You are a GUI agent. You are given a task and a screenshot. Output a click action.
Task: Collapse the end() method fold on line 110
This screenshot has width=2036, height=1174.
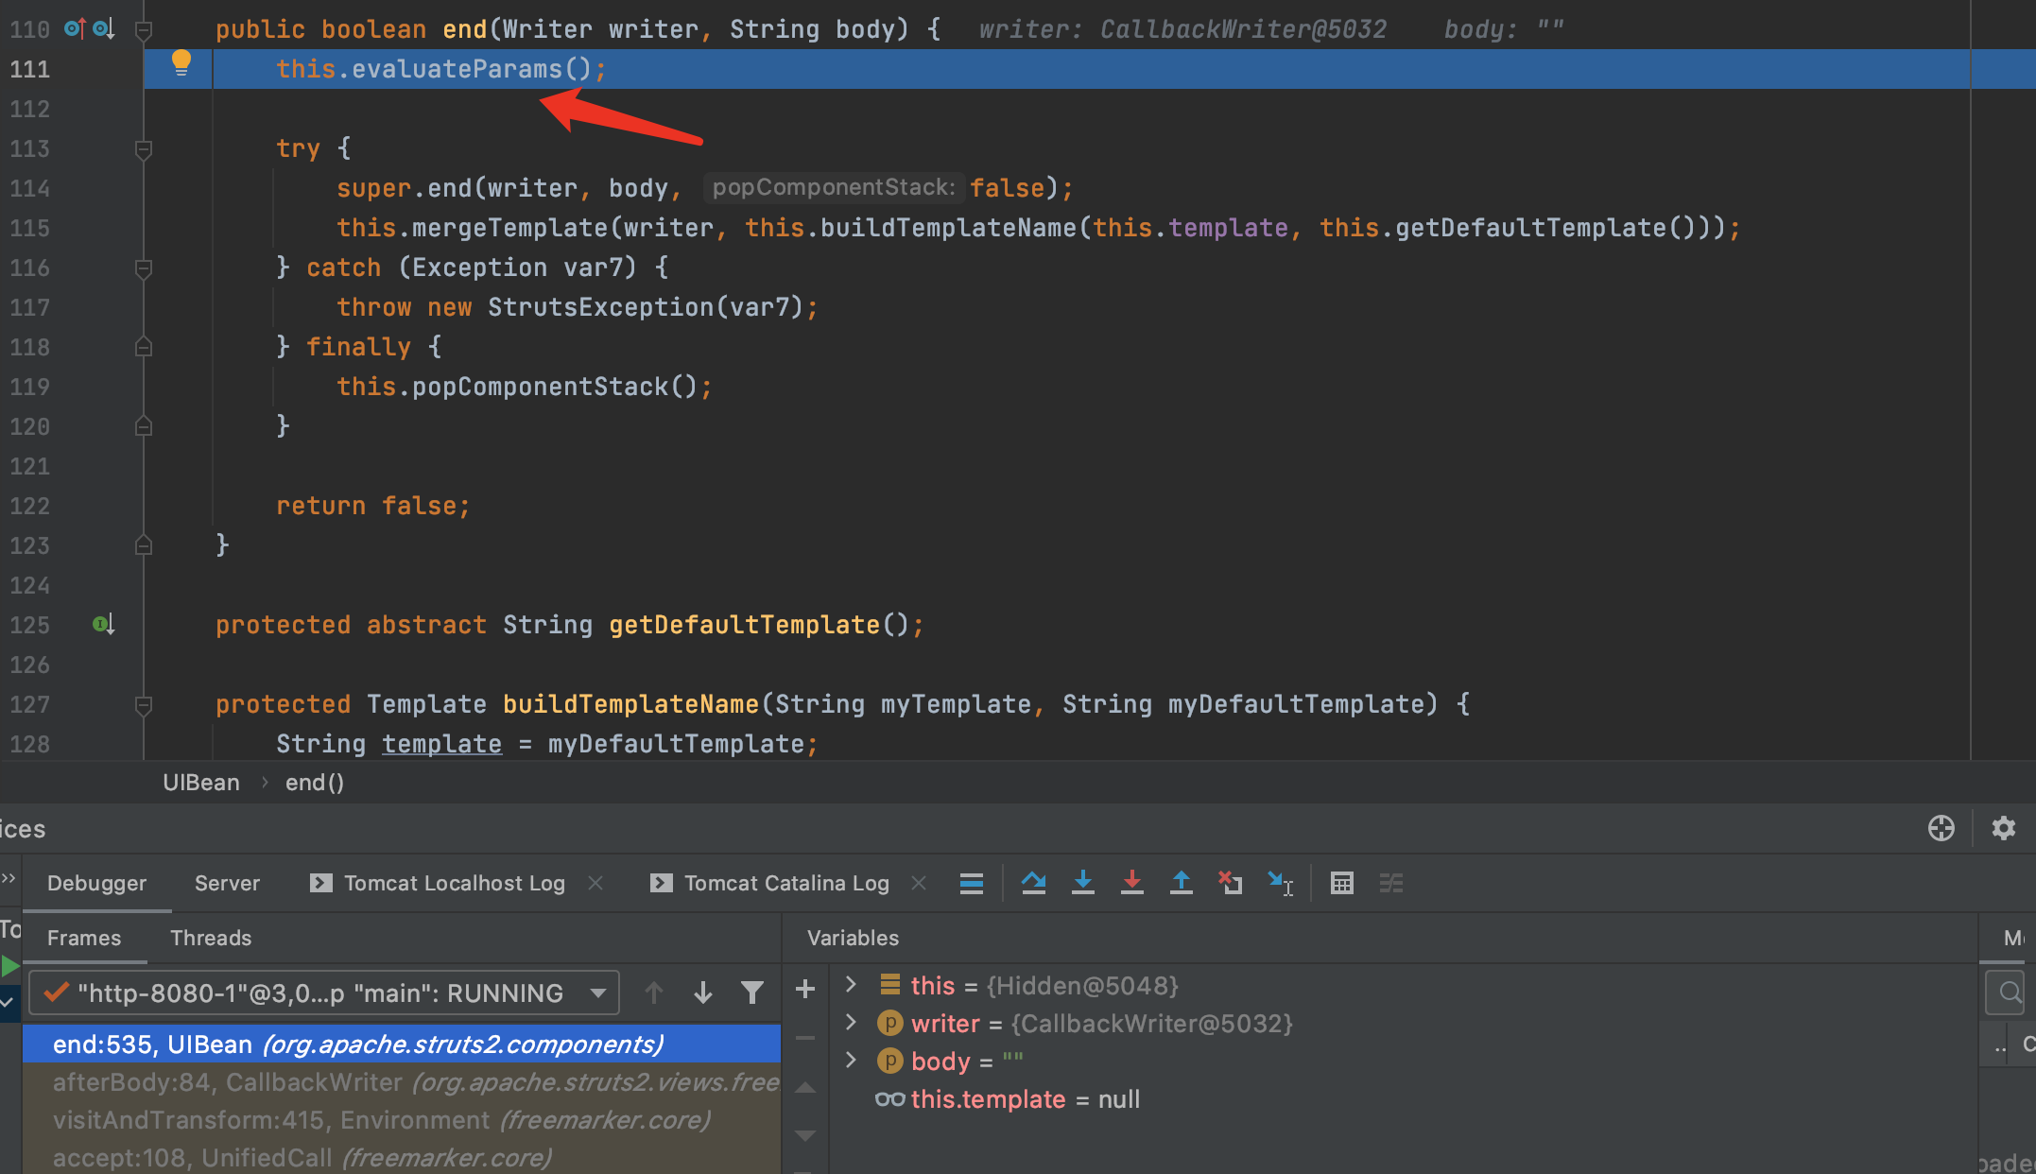144,30
